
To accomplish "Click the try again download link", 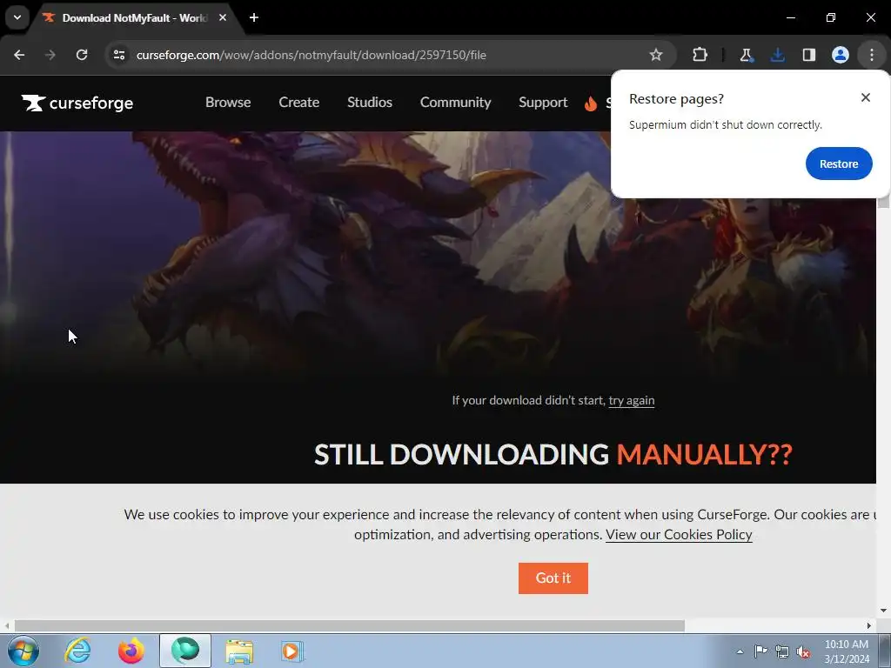I will (632, 400).
